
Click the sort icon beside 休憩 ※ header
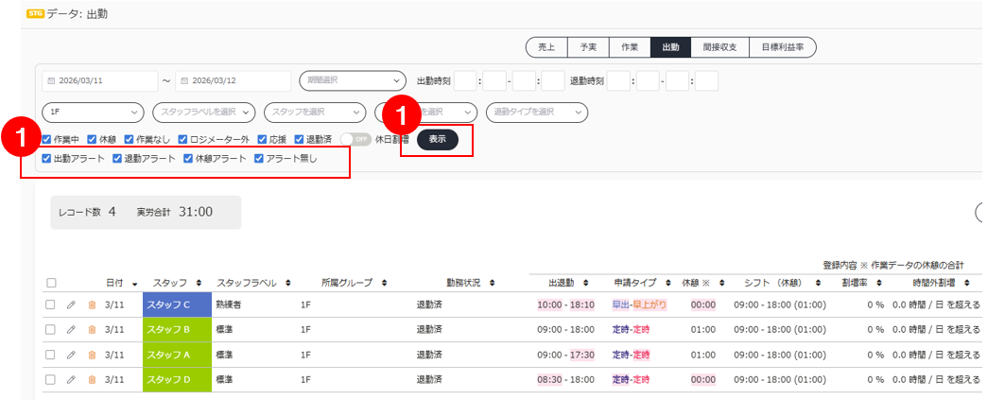coord(722,283)
